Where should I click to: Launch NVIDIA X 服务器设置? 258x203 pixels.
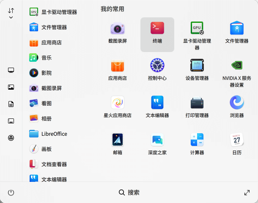(237, 72)
